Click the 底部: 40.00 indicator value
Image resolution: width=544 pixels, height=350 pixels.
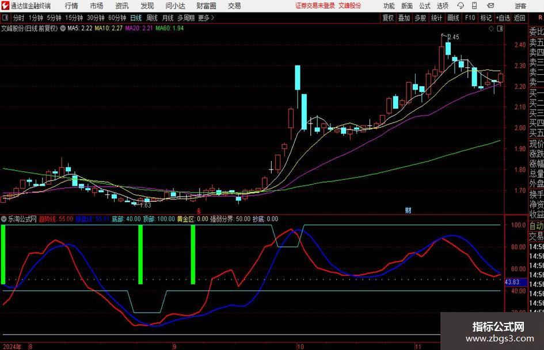point(126,219)
